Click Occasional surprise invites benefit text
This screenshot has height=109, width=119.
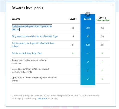(x=30, y=70)
